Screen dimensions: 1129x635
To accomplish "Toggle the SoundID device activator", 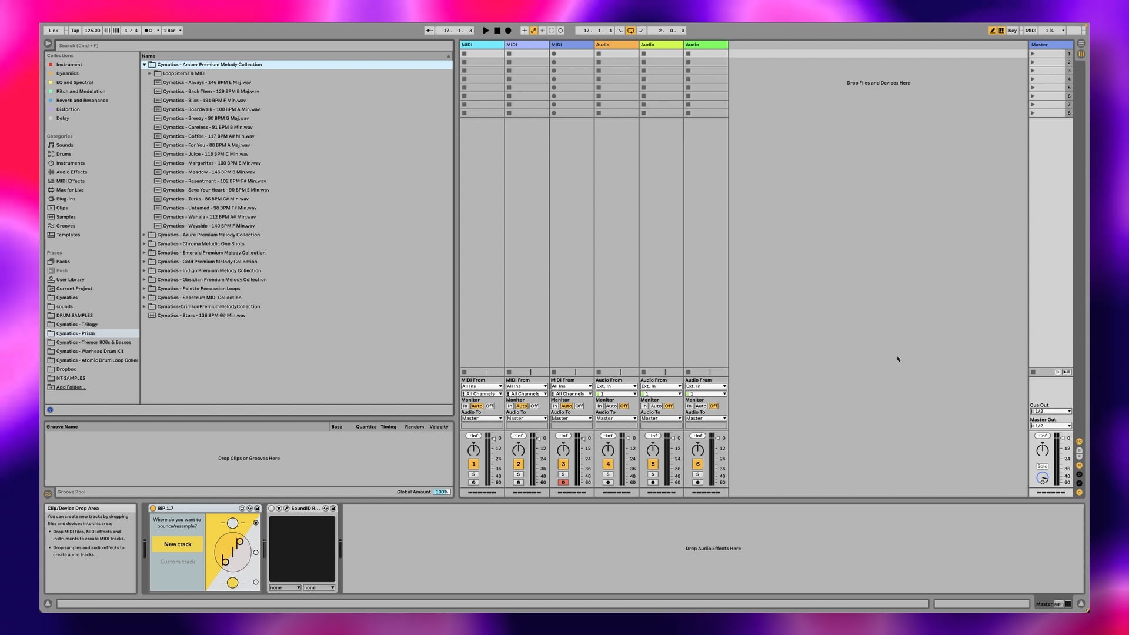I will (272, 509).
